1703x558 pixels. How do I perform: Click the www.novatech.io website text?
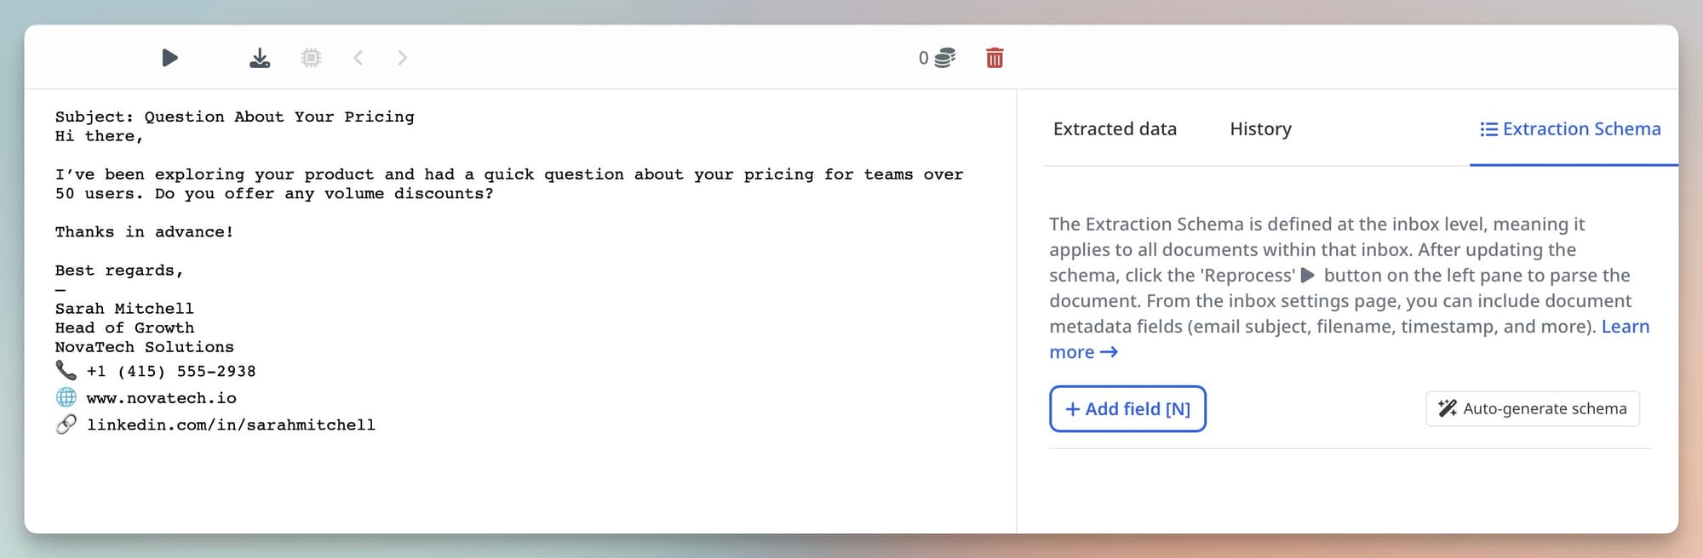[161, 398]
